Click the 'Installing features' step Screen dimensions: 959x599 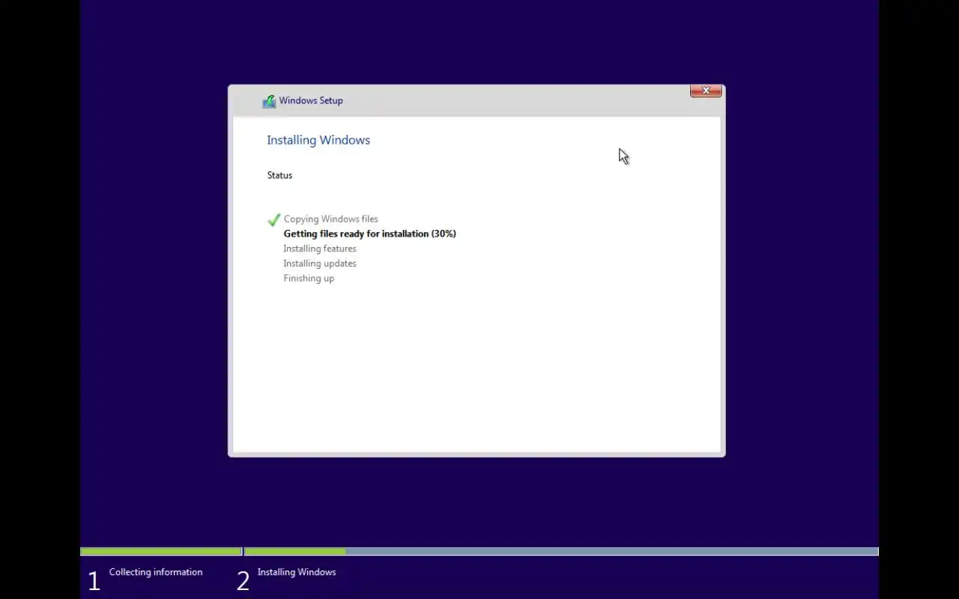[x=320, y=249]
